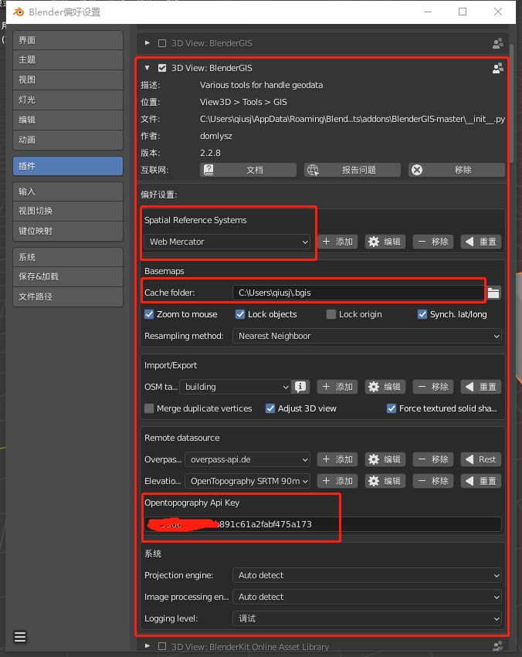
Task: Open BlenderGIS documentation (文档) button
Action: (248, 170)
